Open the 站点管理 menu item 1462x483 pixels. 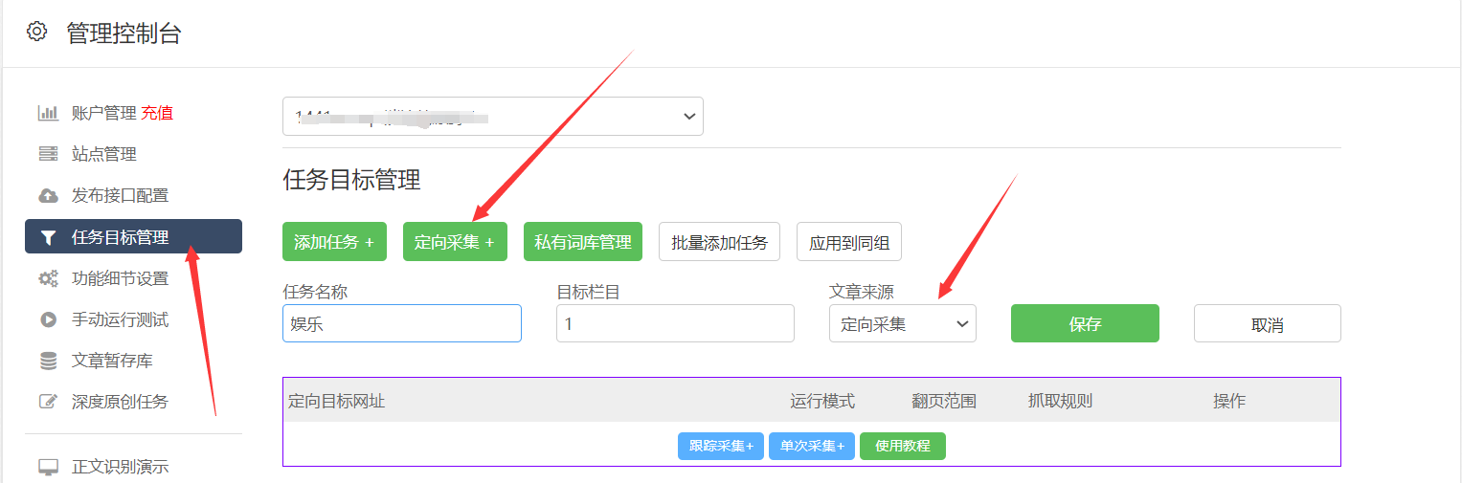[x=104, y=154]
